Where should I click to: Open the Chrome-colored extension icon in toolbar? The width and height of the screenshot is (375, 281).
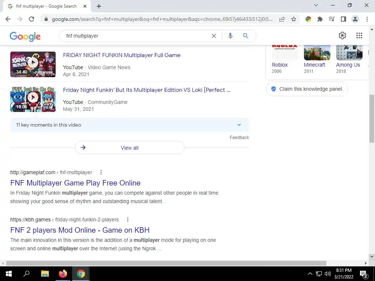coord(308,19)
